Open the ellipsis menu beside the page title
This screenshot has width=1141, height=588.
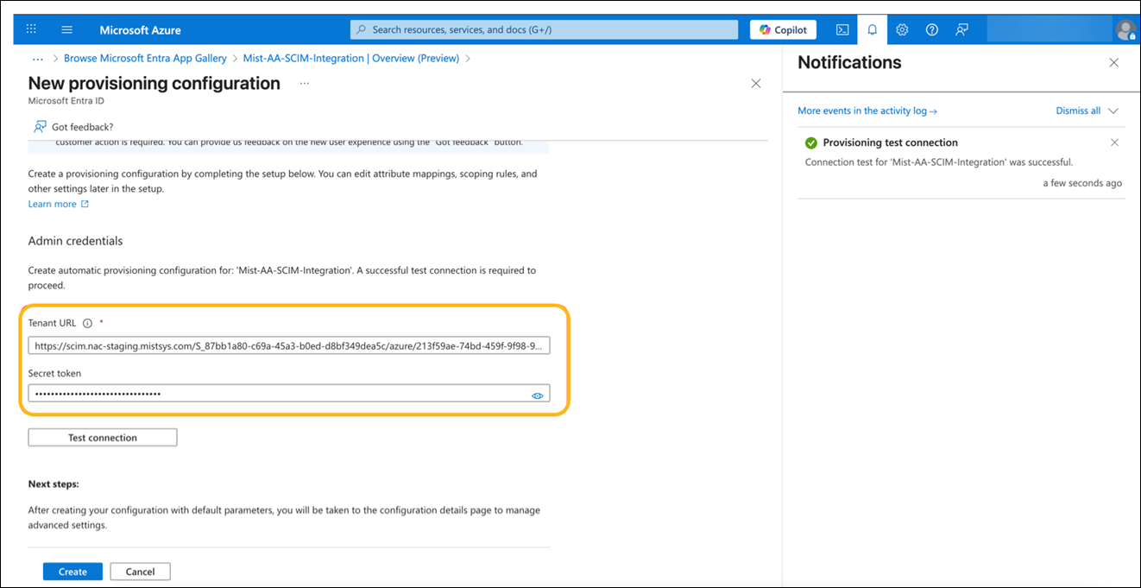tap(304, 83)
